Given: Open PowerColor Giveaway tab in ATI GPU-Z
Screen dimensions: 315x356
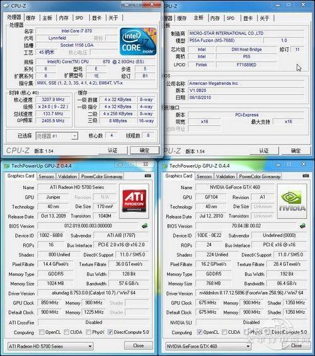Looking at the screenshot, I should [101, 176].
